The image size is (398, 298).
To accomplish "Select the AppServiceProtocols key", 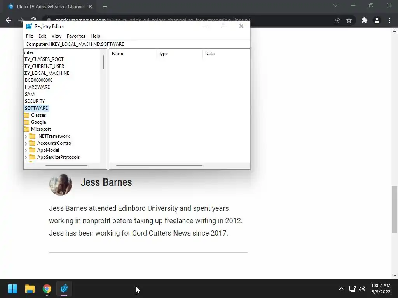I will (x=58, y=157).
